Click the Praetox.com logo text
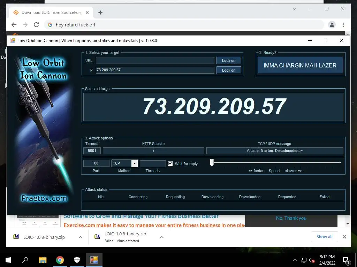357x267 pixels. 44,198
